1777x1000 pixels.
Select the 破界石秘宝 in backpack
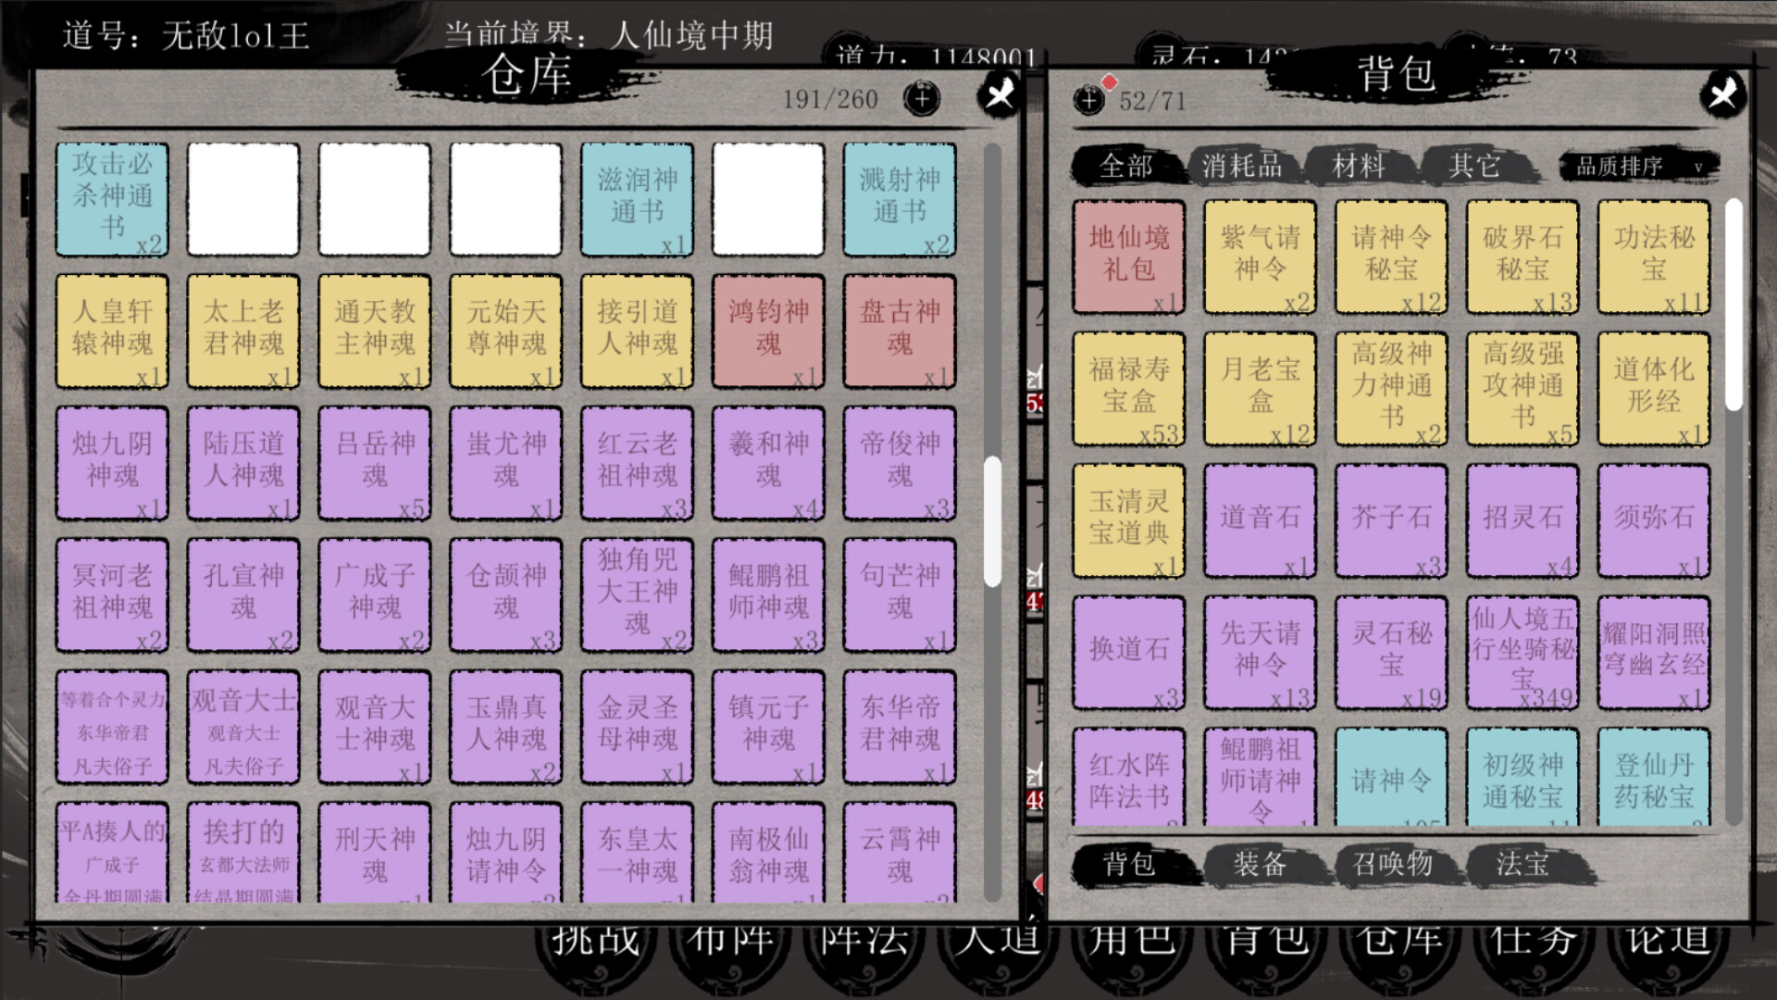tap(1522, 256)
